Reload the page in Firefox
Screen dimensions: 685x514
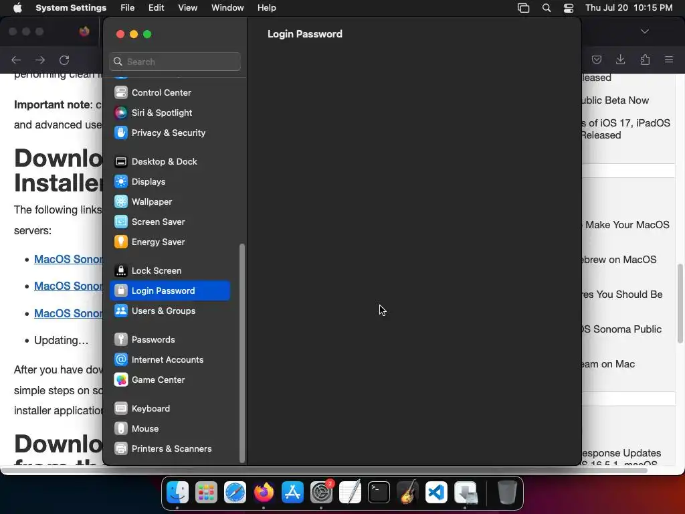[x=65, y=60]
